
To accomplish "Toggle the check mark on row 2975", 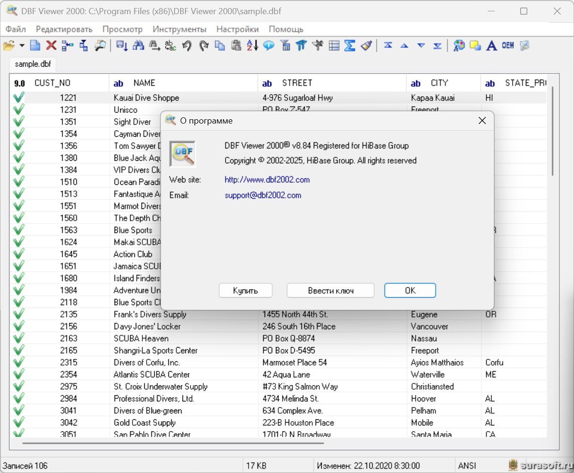I will click(x=19, y=386).
